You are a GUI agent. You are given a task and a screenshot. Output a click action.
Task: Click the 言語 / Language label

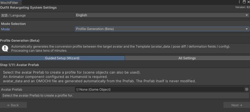[13, 15]
